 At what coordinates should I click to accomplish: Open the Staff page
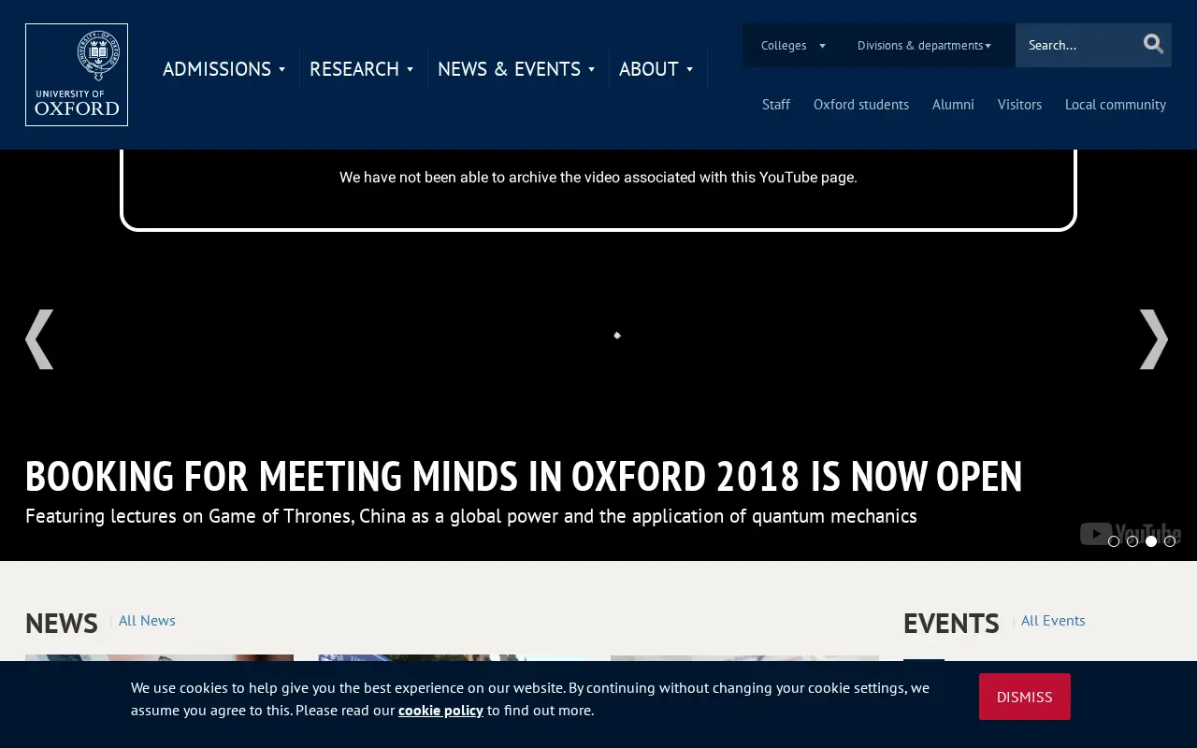tap(776, 105)
